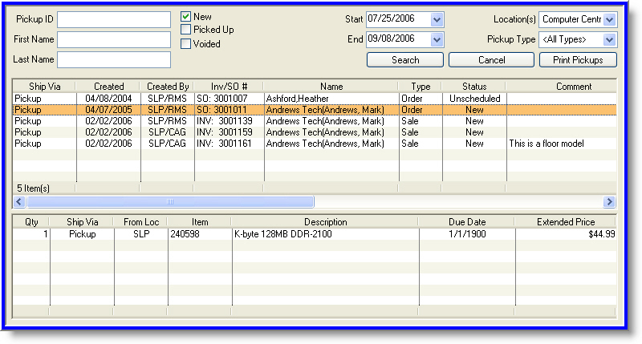Screen dimensions: 642x344
Task: Select row SO: 3001011
Action: point(315,110)
